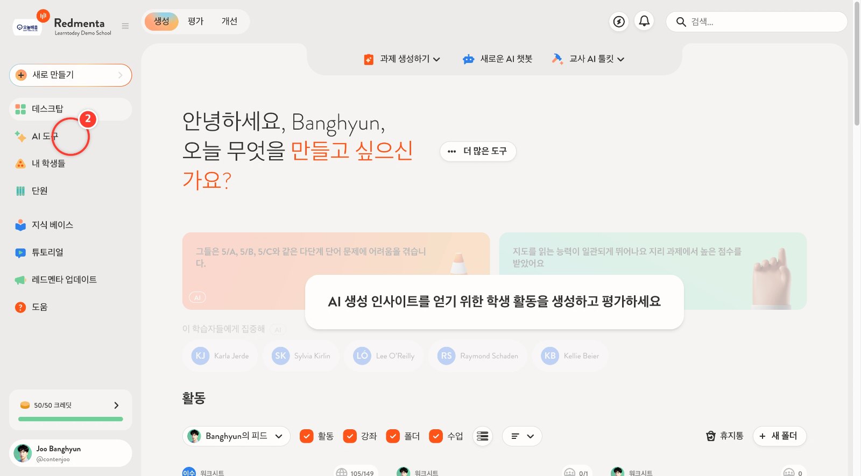Open Joo Banghyun profile card
861x476 pixels.
coord(70,453)
